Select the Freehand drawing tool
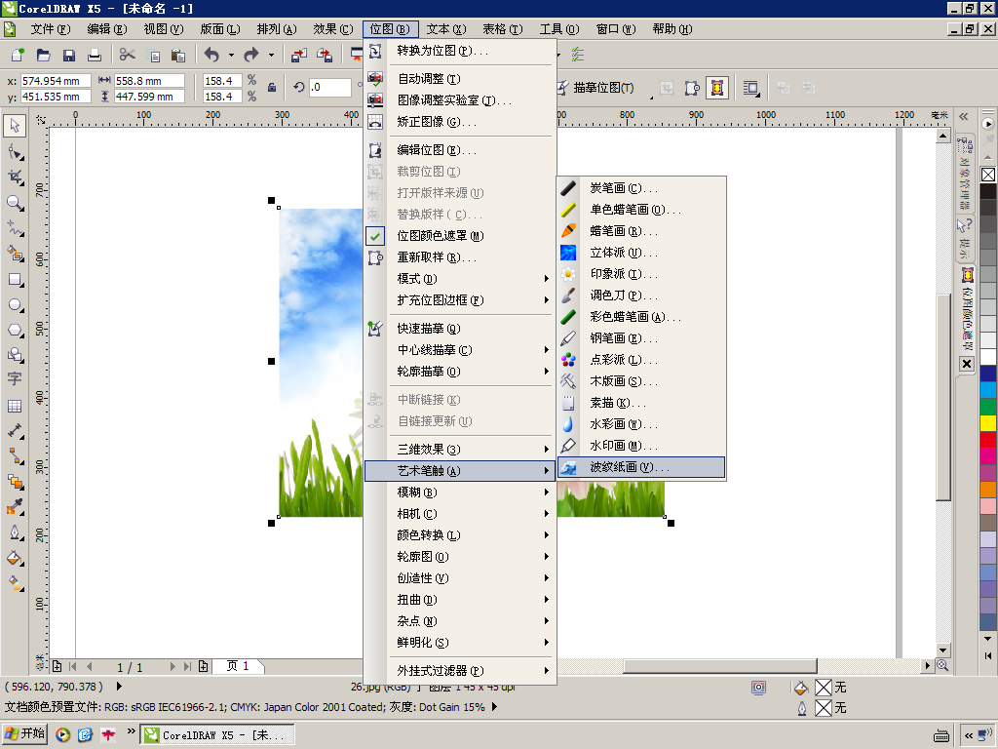The image size is (998, 749). coord(15,228)
